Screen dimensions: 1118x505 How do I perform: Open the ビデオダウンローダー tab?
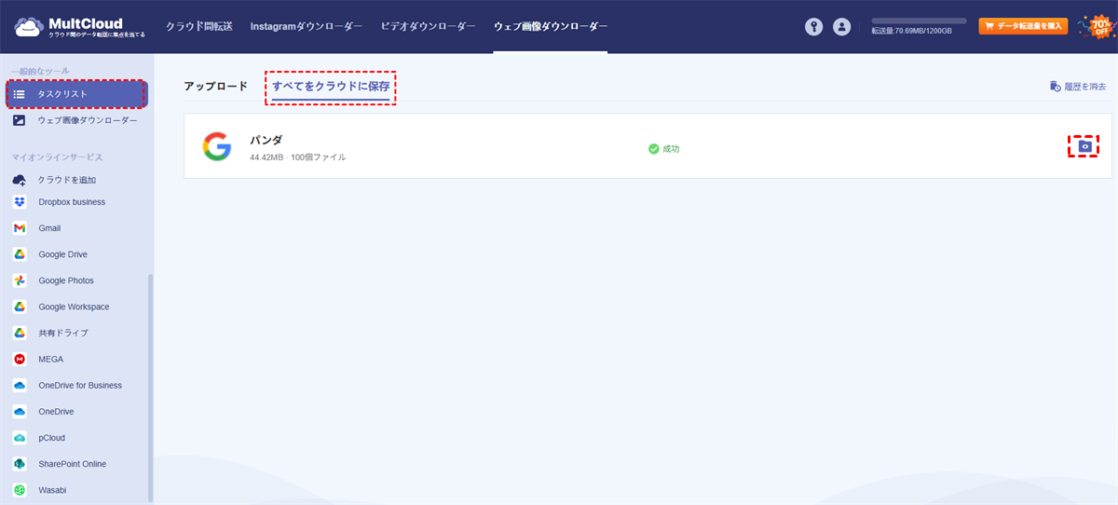coord(428,27)
